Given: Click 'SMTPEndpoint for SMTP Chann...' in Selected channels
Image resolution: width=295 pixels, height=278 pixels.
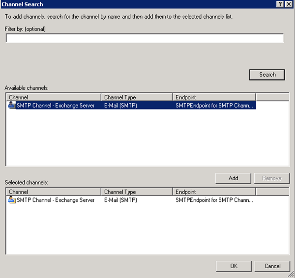Looking at the screenshot, I should pyautogui.click(x=214, y=200).
